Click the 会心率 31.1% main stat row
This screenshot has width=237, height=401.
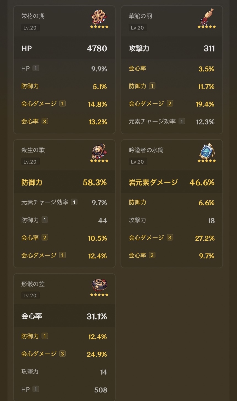coord(64,316)
